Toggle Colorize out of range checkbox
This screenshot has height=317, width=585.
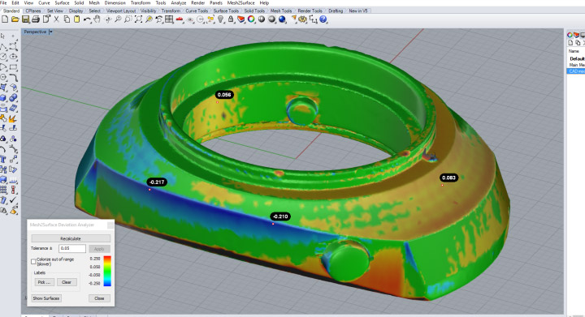(33, 262)
